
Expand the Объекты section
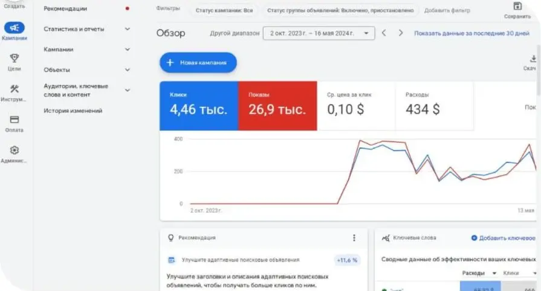[x=128, y=69]
